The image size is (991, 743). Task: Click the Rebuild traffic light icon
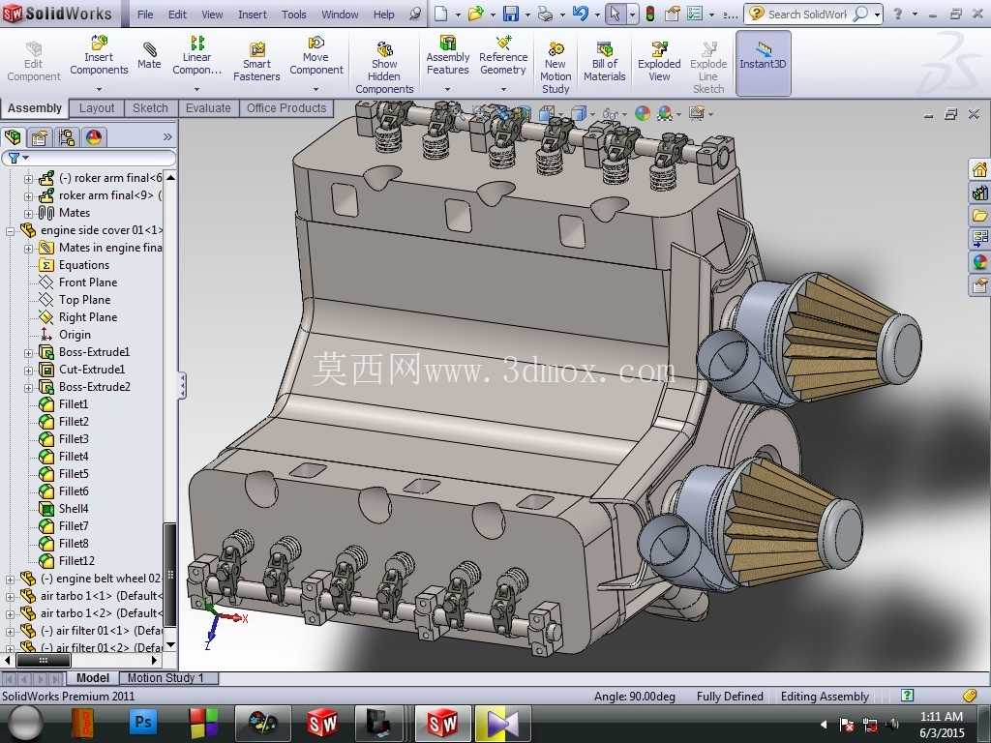click(x=649, y=14)
